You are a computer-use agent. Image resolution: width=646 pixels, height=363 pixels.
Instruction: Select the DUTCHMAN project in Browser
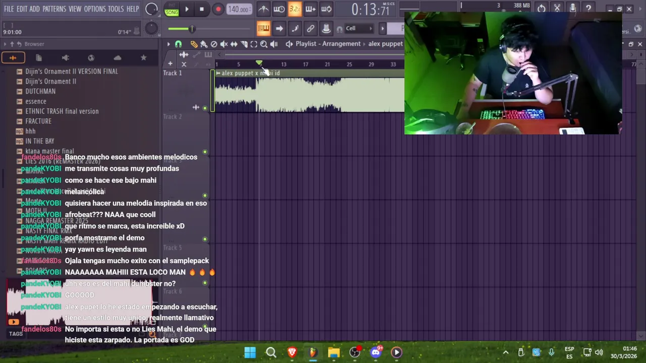(x=40, y=91)
